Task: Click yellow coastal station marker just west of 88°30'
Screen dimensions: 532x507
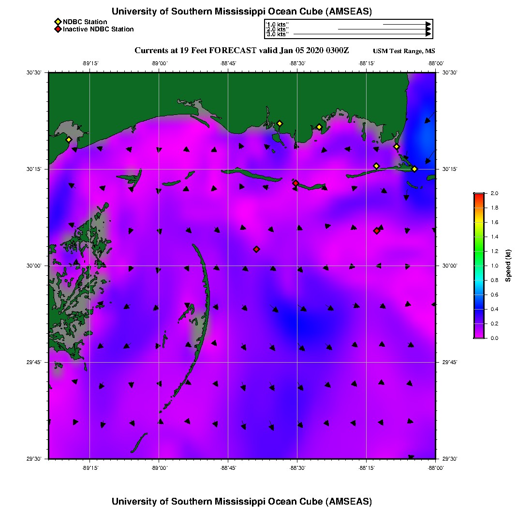Action: pyautogui.click(x=279, y=124)
